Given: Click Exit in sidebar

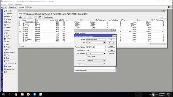Looking at the screenshot, I should 7,72.
